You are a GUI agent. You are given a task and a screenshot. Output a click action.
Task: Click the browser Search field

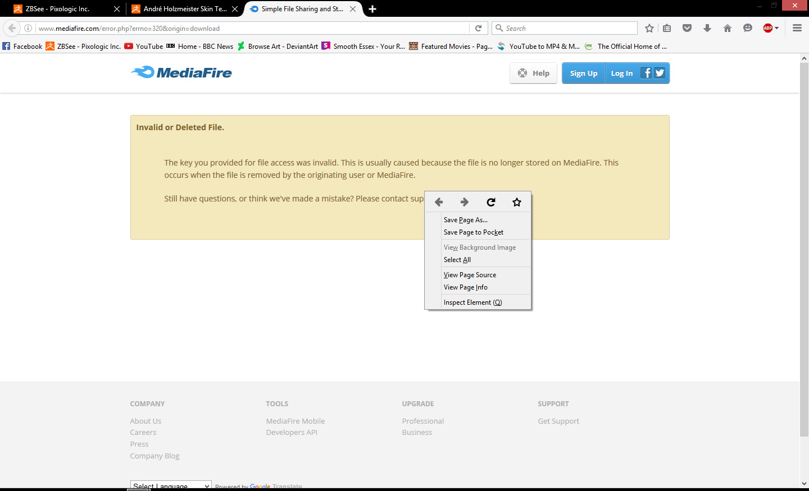(565, 28)
